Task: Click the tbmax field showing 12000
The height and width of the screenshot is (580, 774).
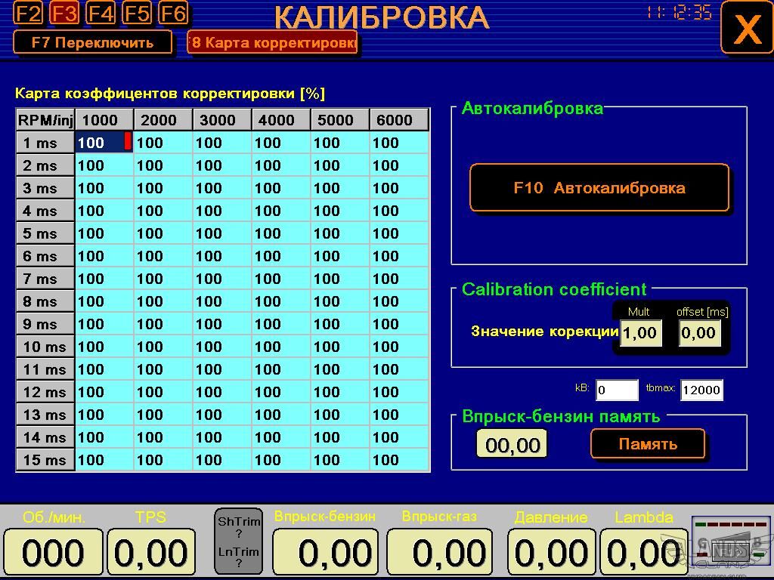Action: click(x=701, y=390)
